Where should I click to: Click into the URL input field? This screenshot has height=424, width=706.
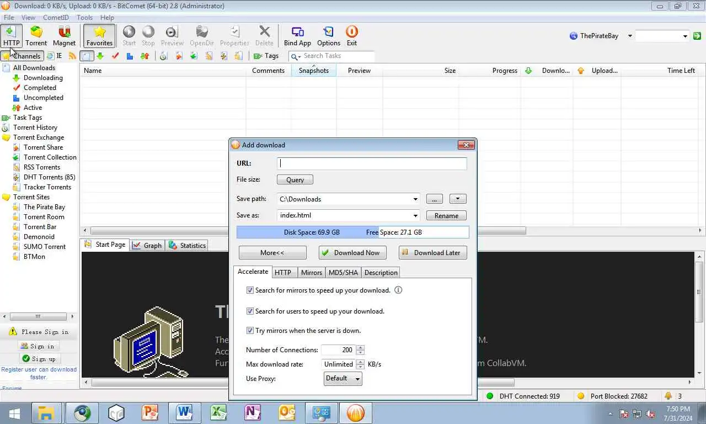(372, 163)
